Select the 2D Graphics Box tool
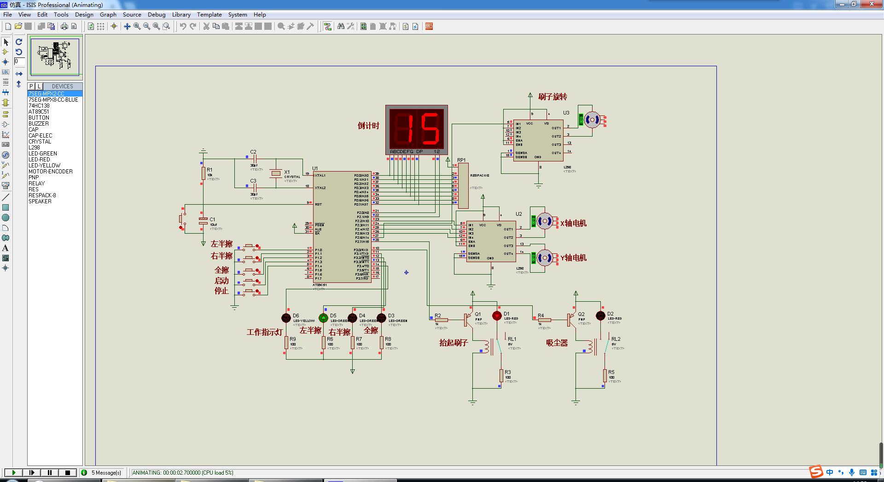Image resolution: width=884 pixels, height=482 pixels. point(6,207)
